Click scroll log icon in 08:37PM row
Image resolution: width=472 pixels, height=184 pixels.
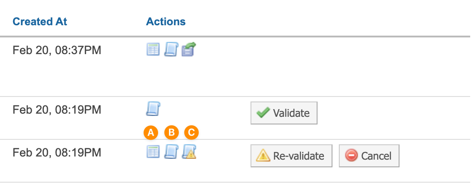pos(170,50)
